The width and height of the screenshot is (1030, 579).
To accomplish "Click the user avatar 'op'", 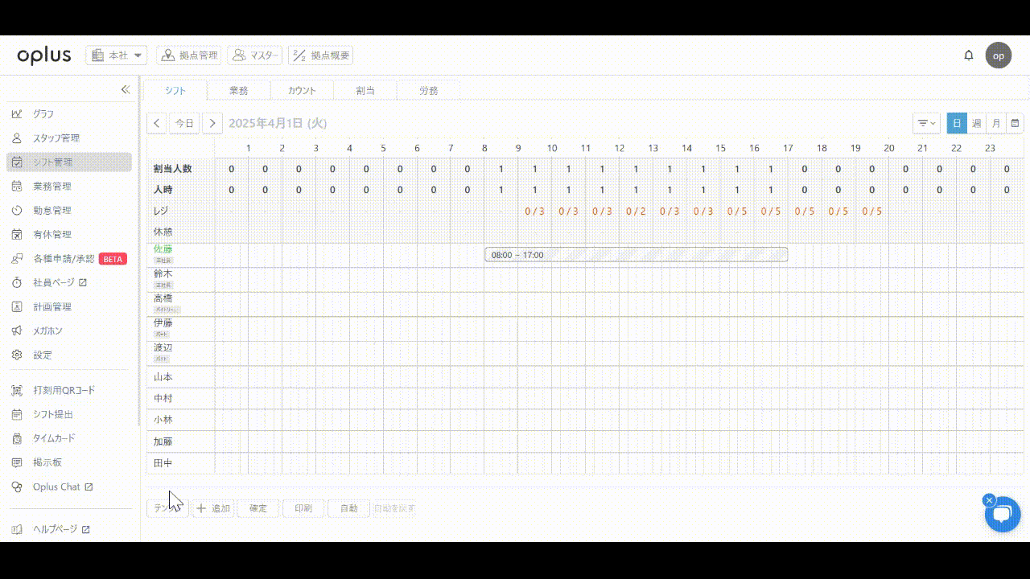I will [x=999, y=55].
